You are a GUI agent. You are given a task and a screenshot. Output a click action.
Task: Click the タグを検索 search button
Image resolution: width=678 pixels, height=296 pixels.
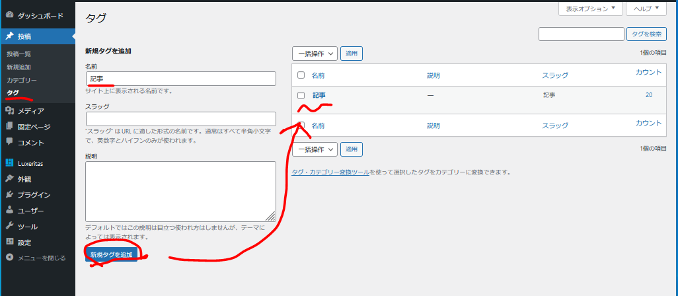point(646,34)
